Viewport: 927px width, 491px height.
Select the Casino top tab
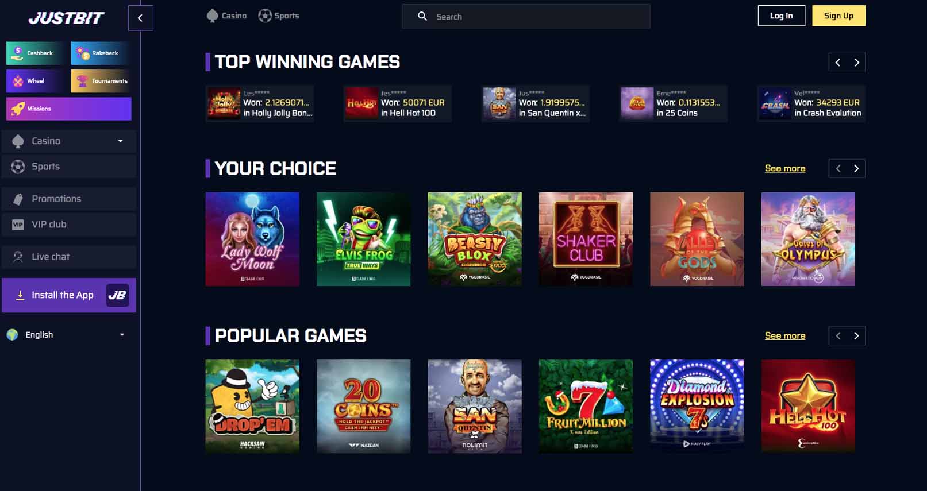click(226, 16)
